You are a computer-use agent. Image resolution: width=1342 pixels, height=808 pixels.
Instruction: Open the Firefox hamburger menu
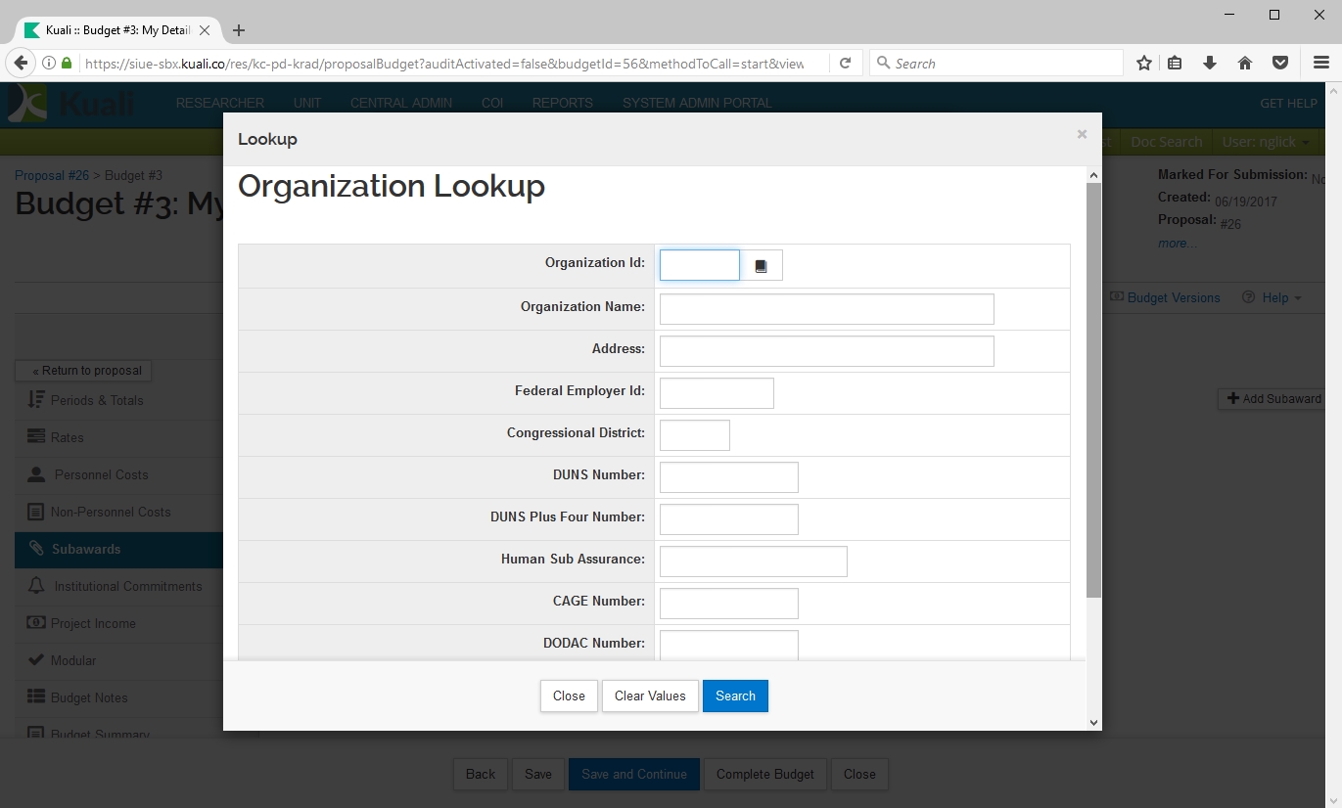point(1320,64)
